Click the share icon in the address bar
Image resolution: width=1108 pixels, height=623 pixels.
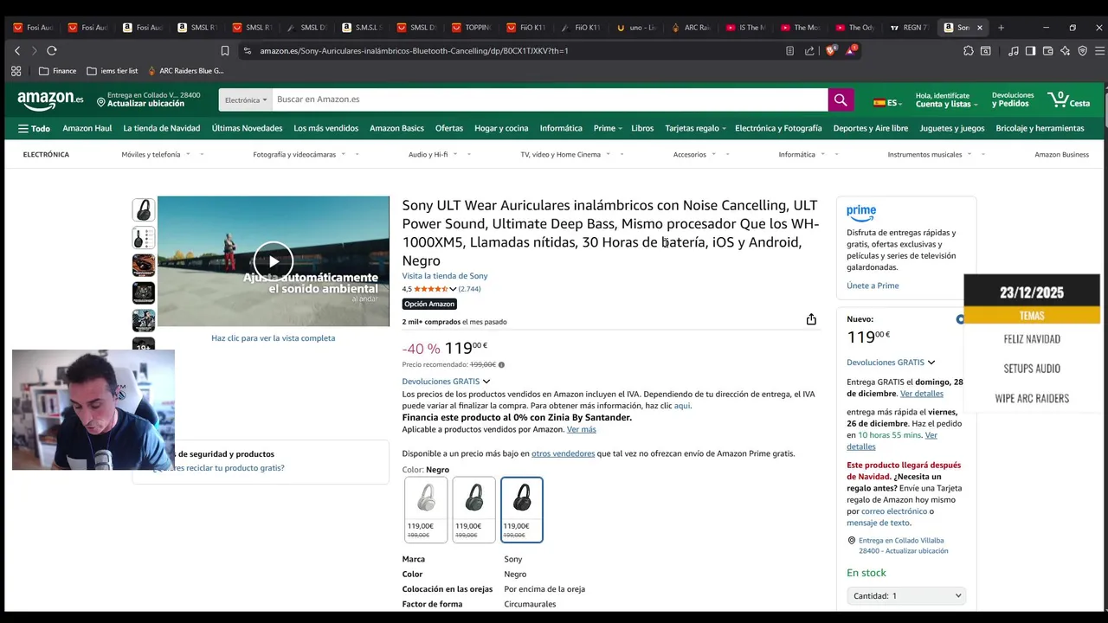point(809,51)
